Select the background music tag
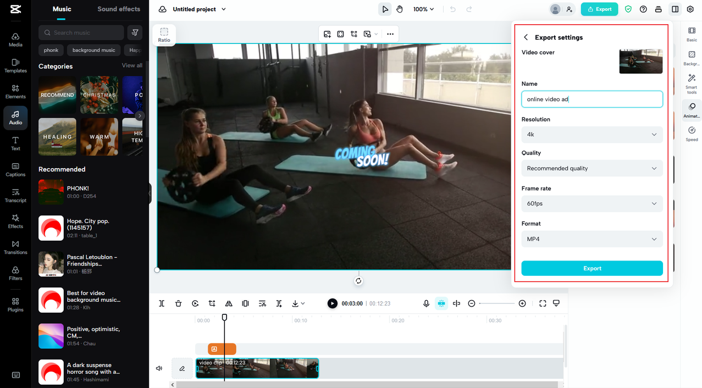This screenshot has width=702, height=388. coord(94,50)
